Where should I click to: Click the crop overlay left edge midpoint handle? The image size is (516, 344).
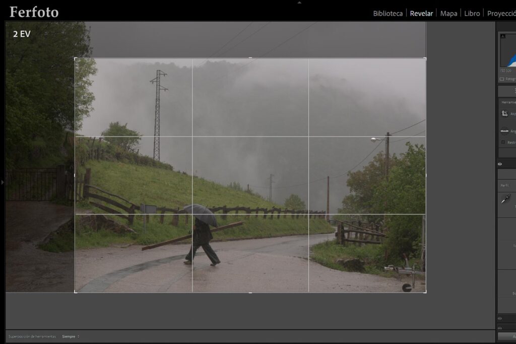pyautogui.click(x=75, y=175)
